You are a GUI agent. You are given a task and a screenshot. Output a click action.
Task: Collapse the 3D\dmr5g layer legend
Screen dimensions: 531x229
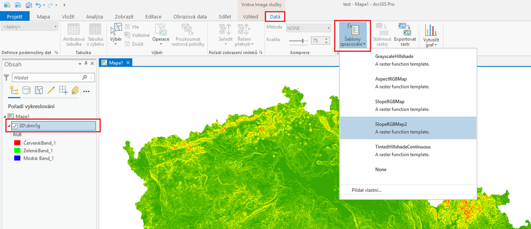pyautogui.click(x=9, y=126)
